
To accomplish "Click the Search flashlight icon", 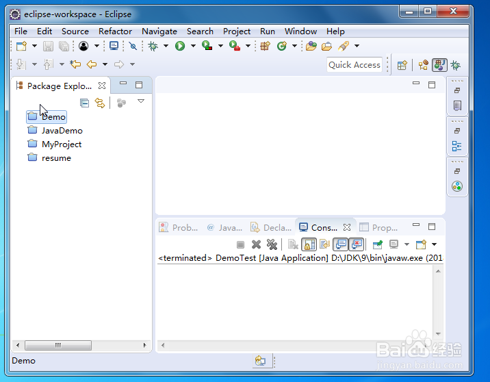I will [x=344, y=47].
